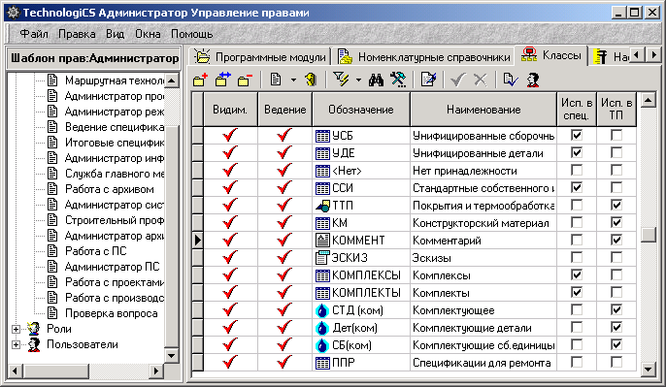Click the move folder icon with blue arrows

(x=222, y=80)
